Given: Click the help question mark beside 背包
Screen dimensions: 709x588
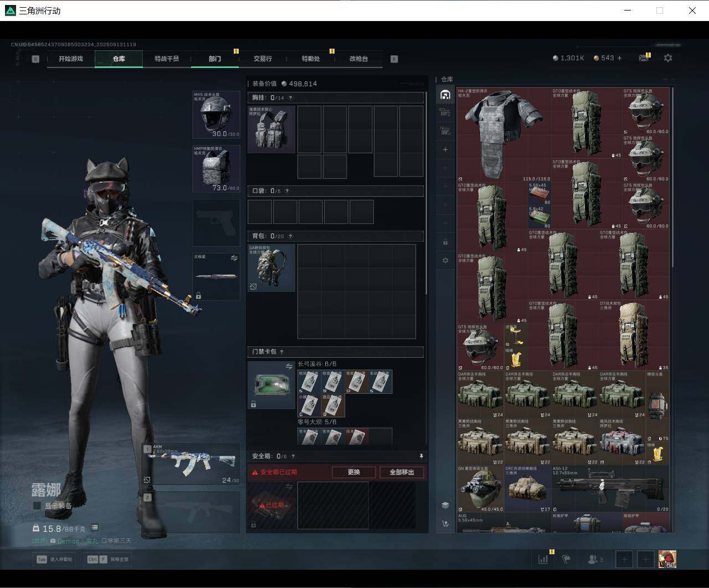Looking at the screenshot, I should (x=290, y=236).
